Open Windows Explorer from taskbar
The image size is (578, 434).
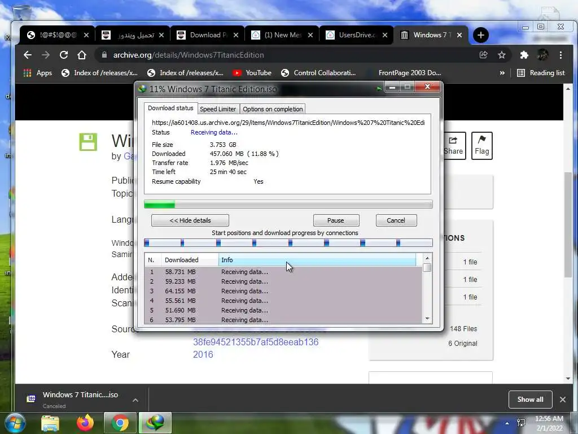[x=50, y=423]
